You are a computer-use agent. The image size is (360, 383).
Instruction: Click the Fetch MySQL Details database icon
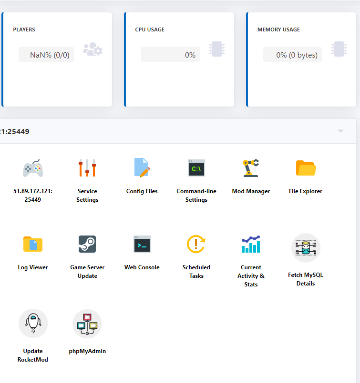coord(306,248)
